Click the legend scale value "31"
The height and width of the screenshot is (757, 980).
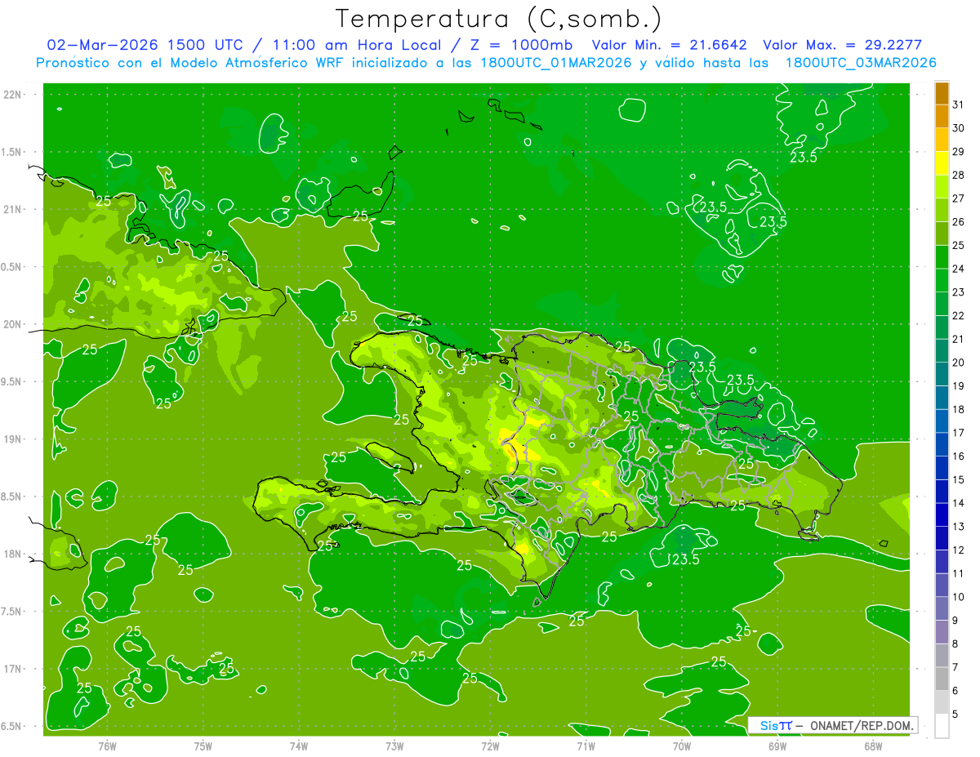tap(959, 105)
